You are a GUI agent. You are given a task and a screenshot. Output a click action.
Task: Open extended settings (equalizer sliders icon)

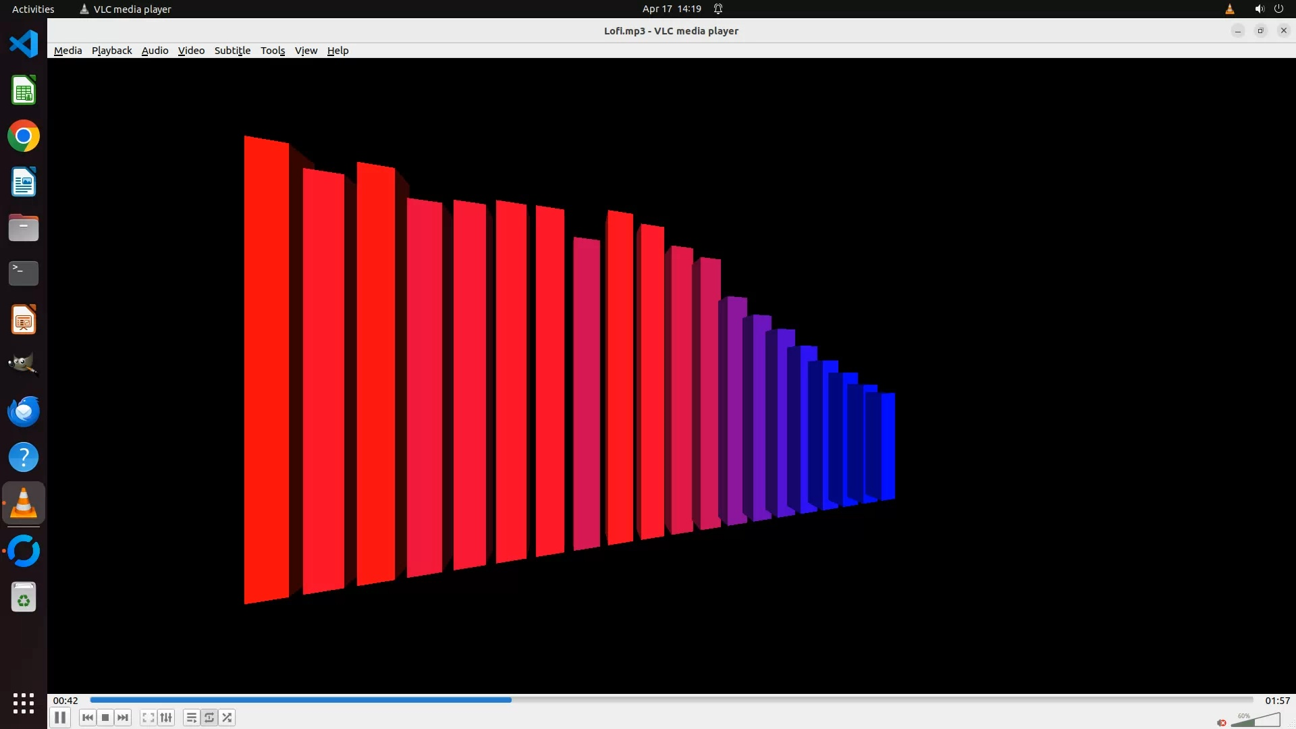pos(166,718)
